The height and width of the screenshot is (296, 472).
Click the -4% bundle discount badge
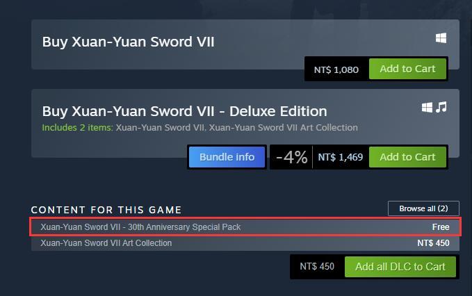point(291,157)
